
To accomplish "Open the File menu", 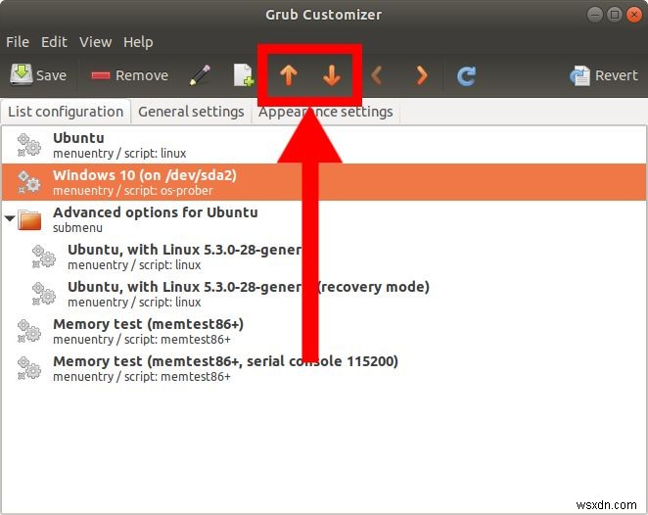I will click(x=18, y=42).
